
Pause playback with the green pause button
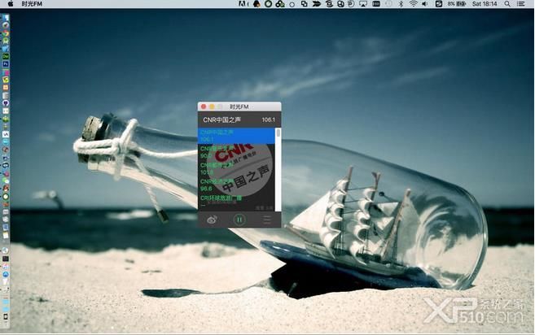239,220
